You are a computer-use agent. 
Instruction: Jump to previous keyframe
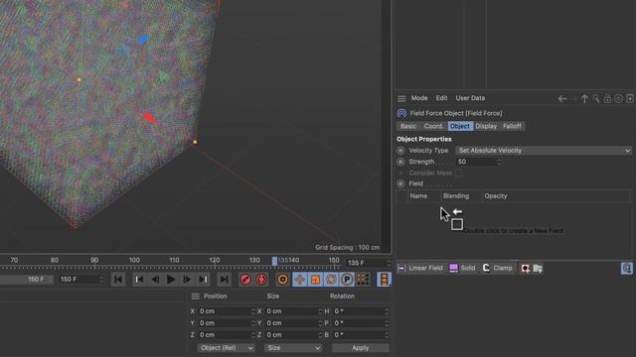pyautogui.click(x=139, y=280)
